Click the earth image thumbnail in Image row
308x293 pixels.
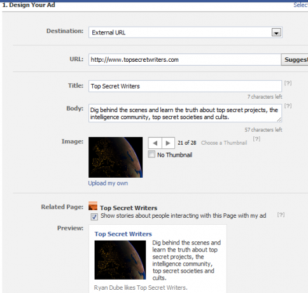116,157
